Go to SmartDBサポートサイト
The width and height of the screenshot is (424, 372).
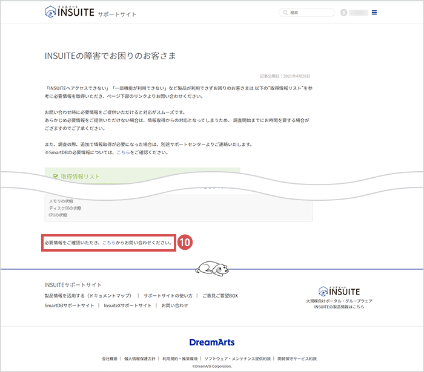69,305
